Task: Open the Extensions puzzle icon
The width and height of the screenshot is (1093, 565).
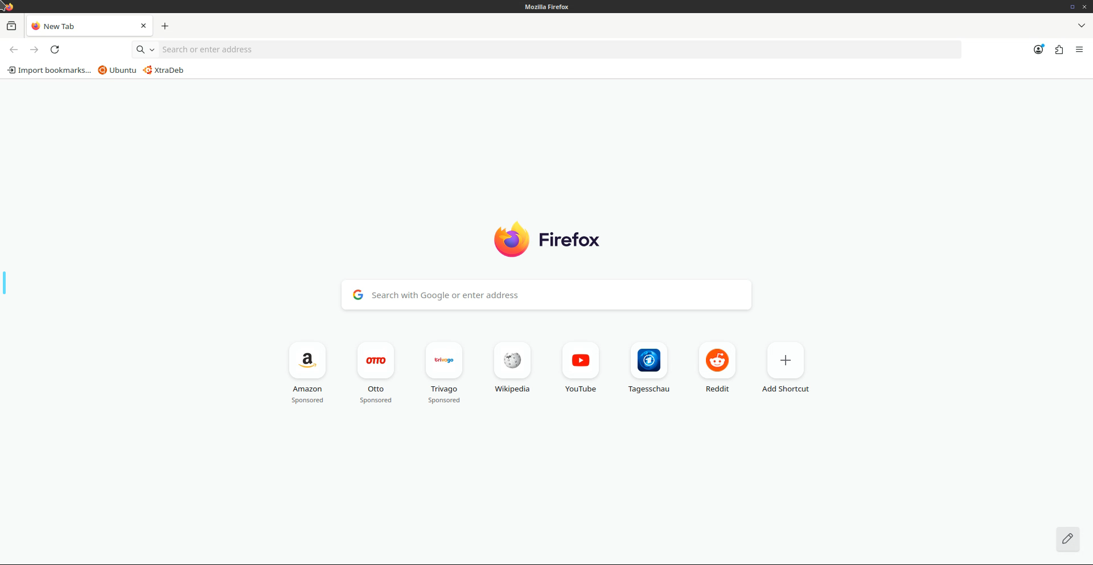Action: click(x=1059, y=50)
